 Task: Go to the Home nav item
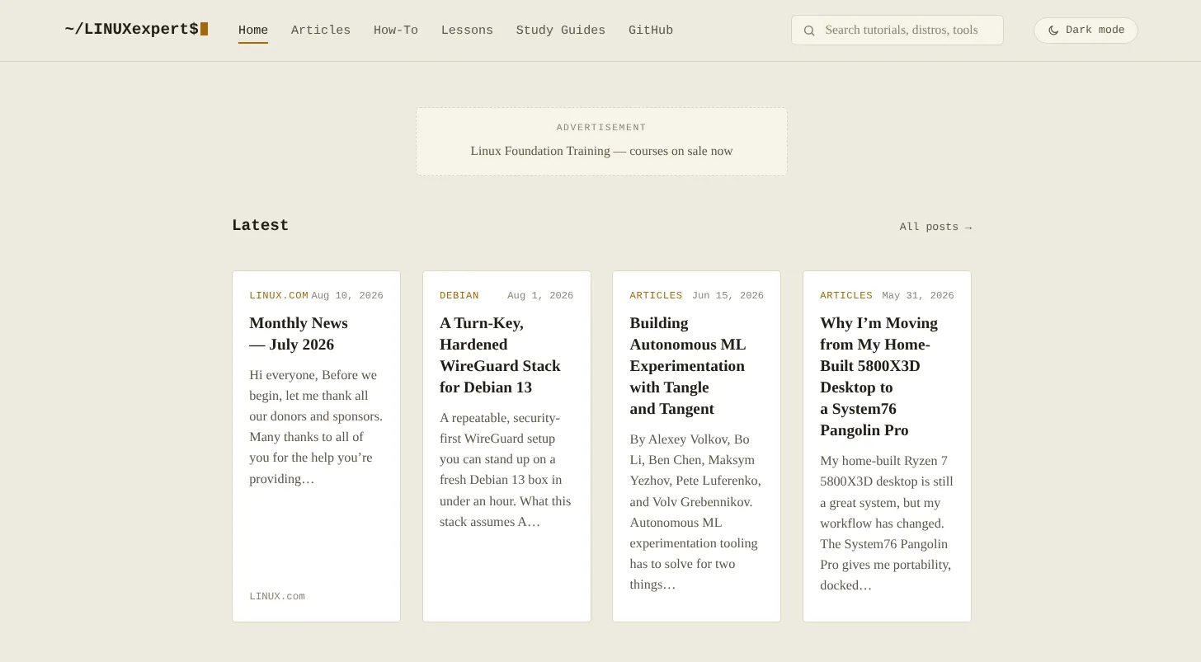click(x=253, y=31)
